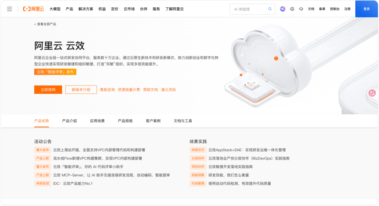This screenshot has width=379, height=206.
Task: Click the search magnifier icon
Action: click(270, 9)
